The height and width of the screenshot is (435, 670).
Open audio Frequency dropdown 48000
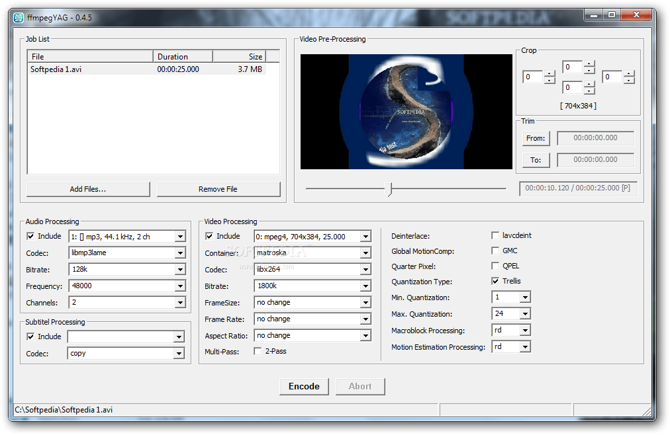pyautogui.click(x=180, y=286)
